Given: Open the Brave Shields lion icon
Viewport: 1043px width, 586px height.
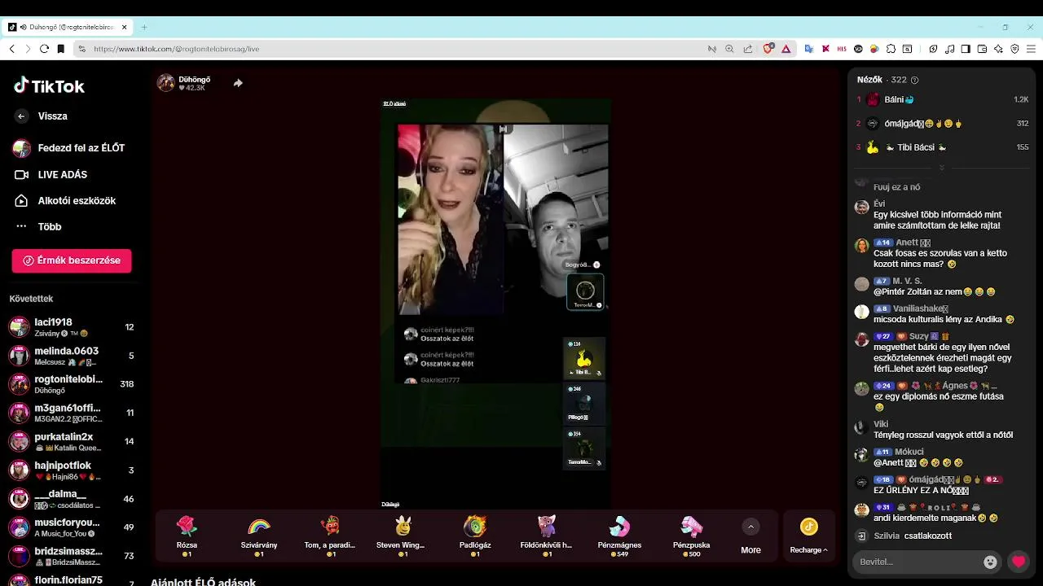Looking at the screenshot, I should [x=768, y=49].
